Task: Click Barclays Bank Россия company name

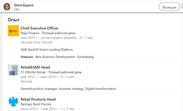Action: (36, 104)
